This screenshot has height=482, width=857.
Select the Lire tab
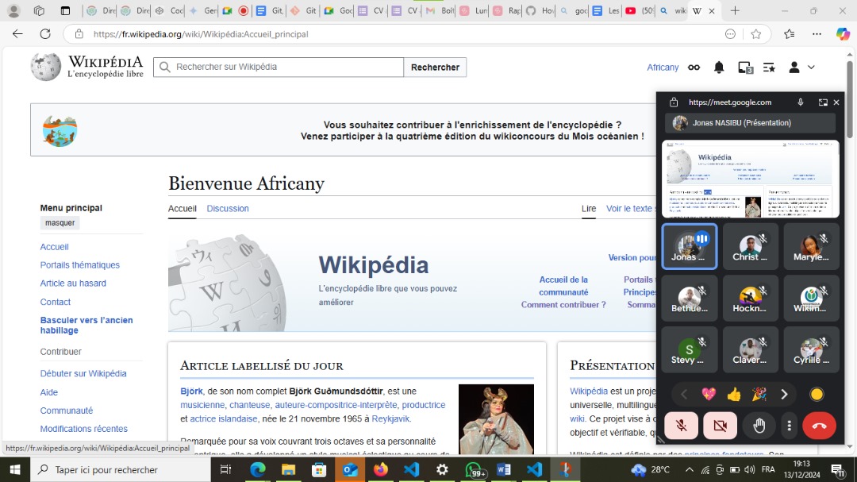click(589, 209)
